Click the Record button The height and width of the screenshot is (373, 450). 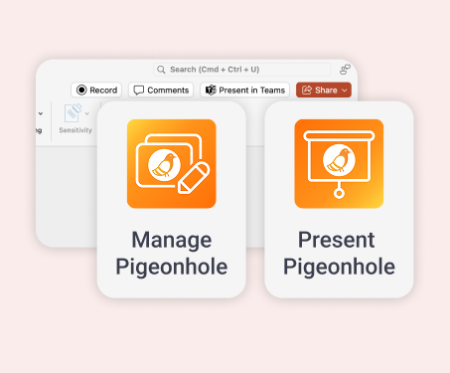(96, 90)
